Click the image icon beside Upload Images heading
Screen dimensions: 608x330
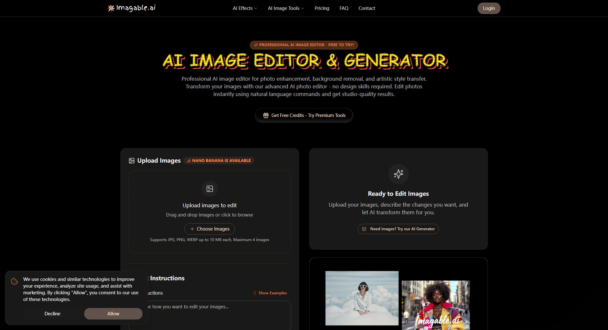pyautogui.click(x=132, y=161)
